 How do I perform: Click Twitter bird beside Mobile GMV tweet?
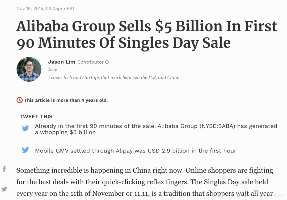point(26,150)
